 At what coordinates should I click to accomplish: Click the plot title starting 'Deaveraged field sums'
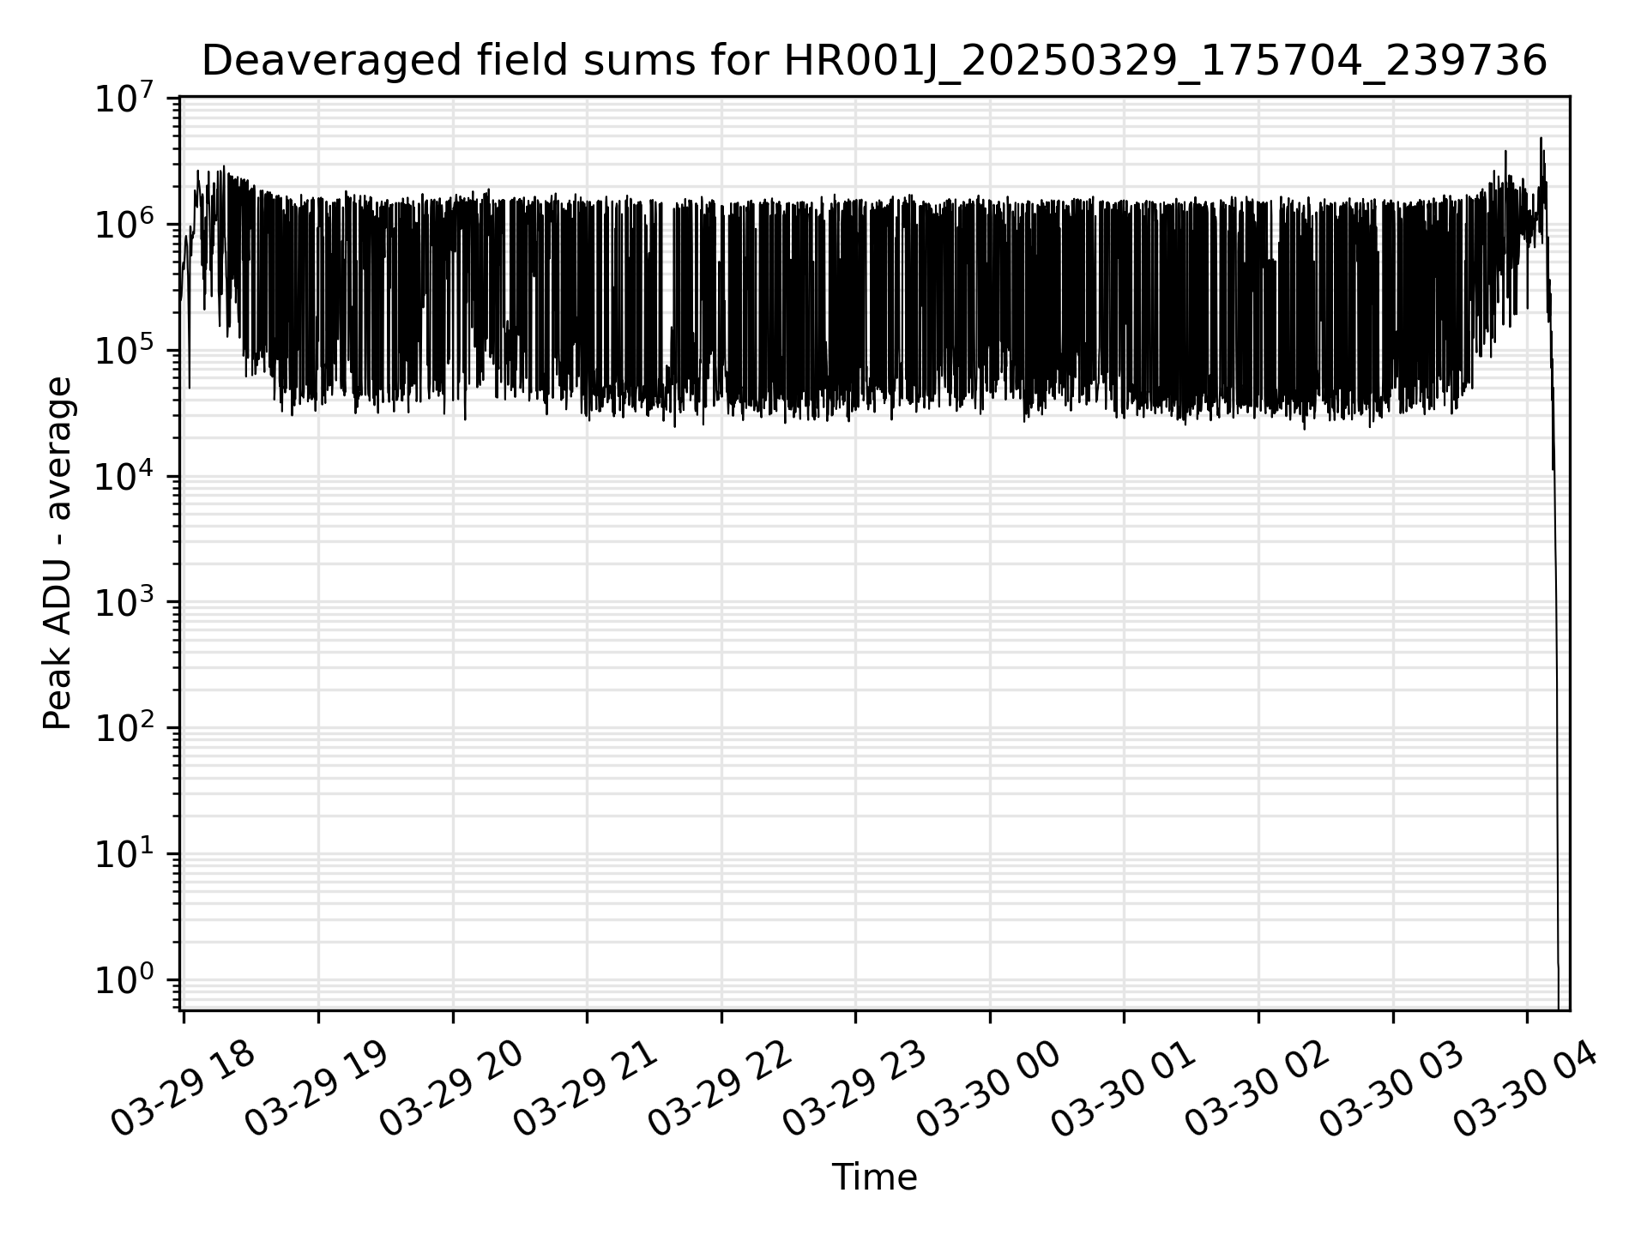click(x=874, y=61)
